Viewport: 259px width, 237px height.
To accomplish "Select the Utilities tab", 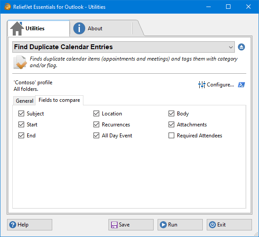I will 39,29.
